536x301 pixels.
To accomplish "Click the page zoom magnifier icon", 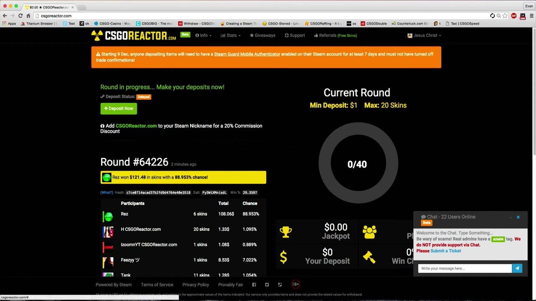I will coord(499,16).
